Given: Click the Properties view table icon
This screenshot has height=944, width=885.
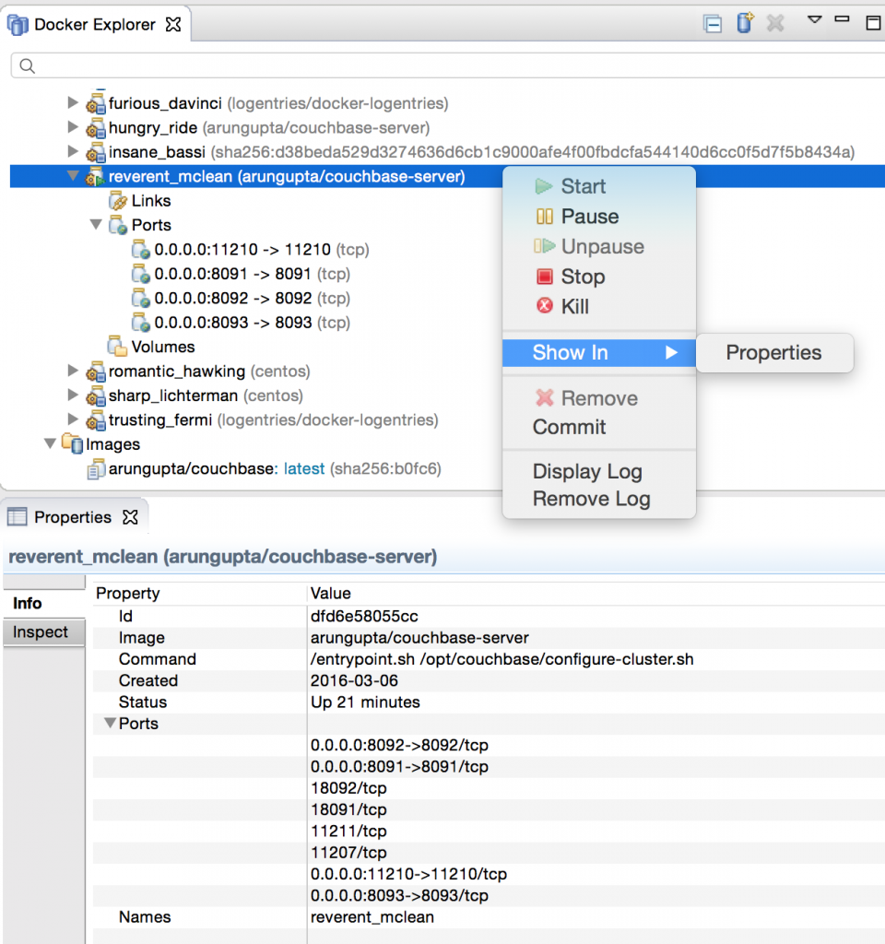Looking at the screenshot, I should (x=17, y=517).
